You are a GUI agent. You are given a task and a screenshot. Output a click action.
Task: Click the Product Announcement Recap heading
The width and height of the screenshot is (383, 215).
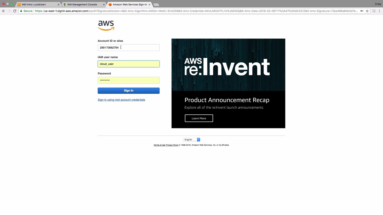(x=227, y=100)
